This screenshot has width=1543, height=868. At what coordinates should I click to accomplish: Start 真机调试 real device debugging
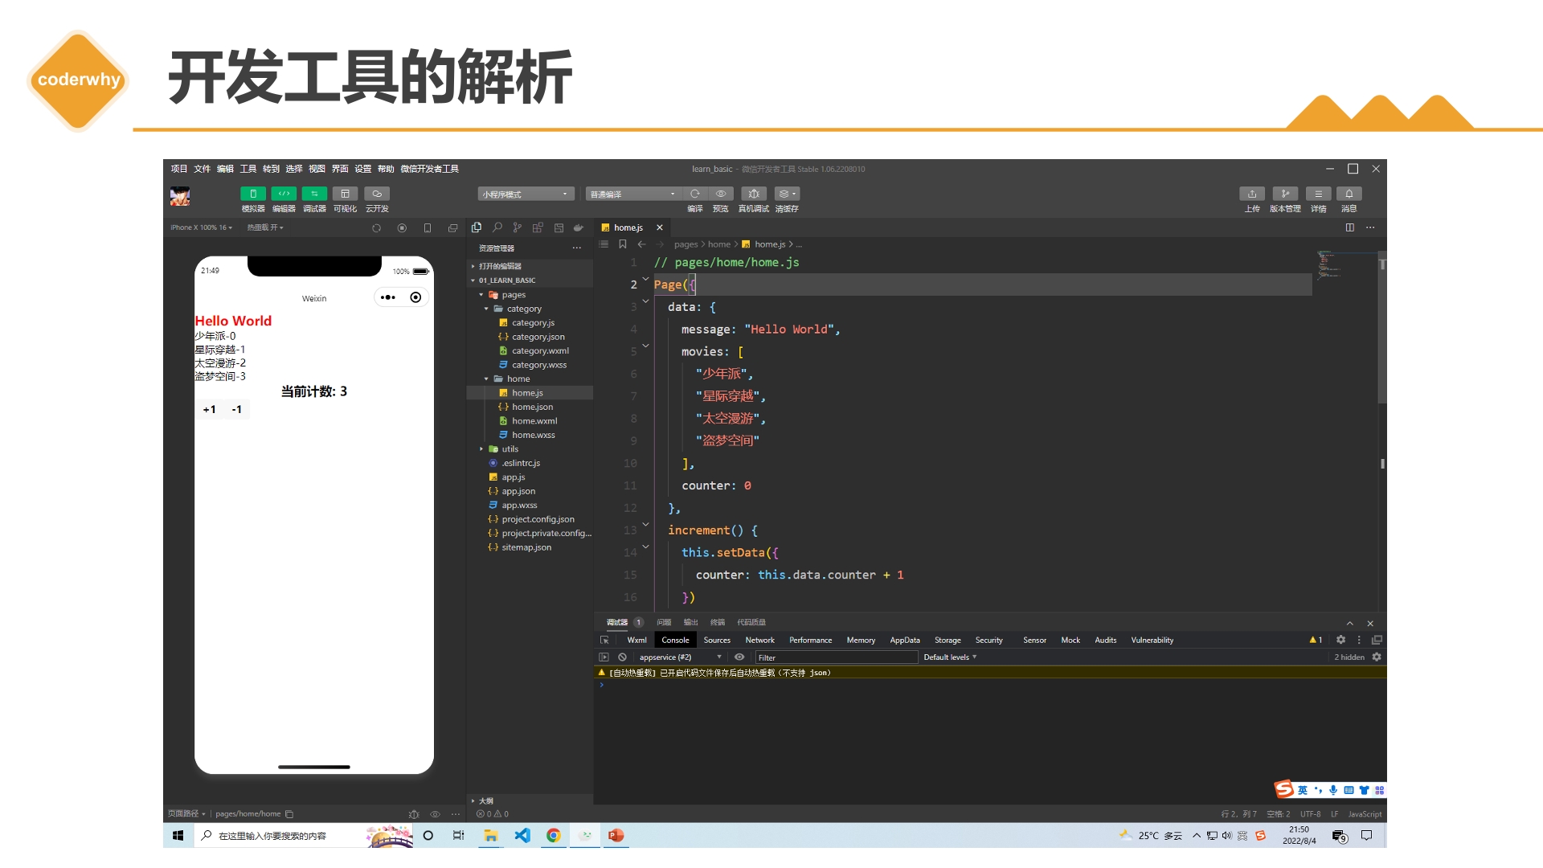pyautogui.click(x=753, y=194)
